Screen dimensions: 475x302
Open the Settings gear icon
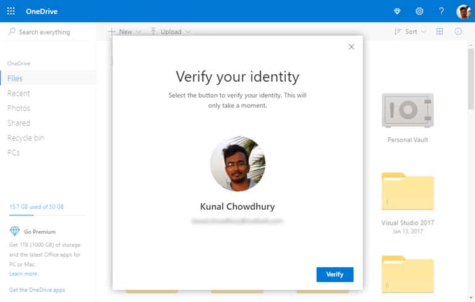tap(419, 11)
